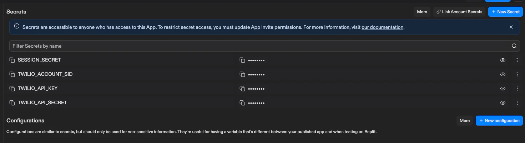This screenshot has width=525, height=143.
Task: Copy the TWILIO_API_SECRET name
Action: click(x=12, y=103)
